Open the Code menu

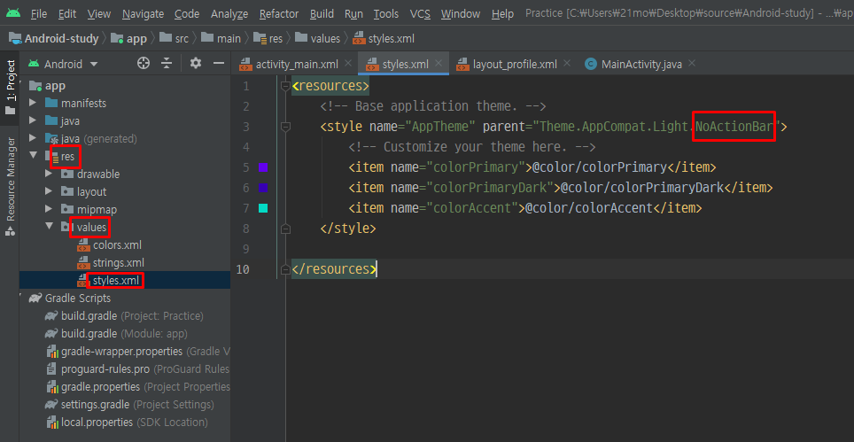pyautogui.click(x=187, y=14)
